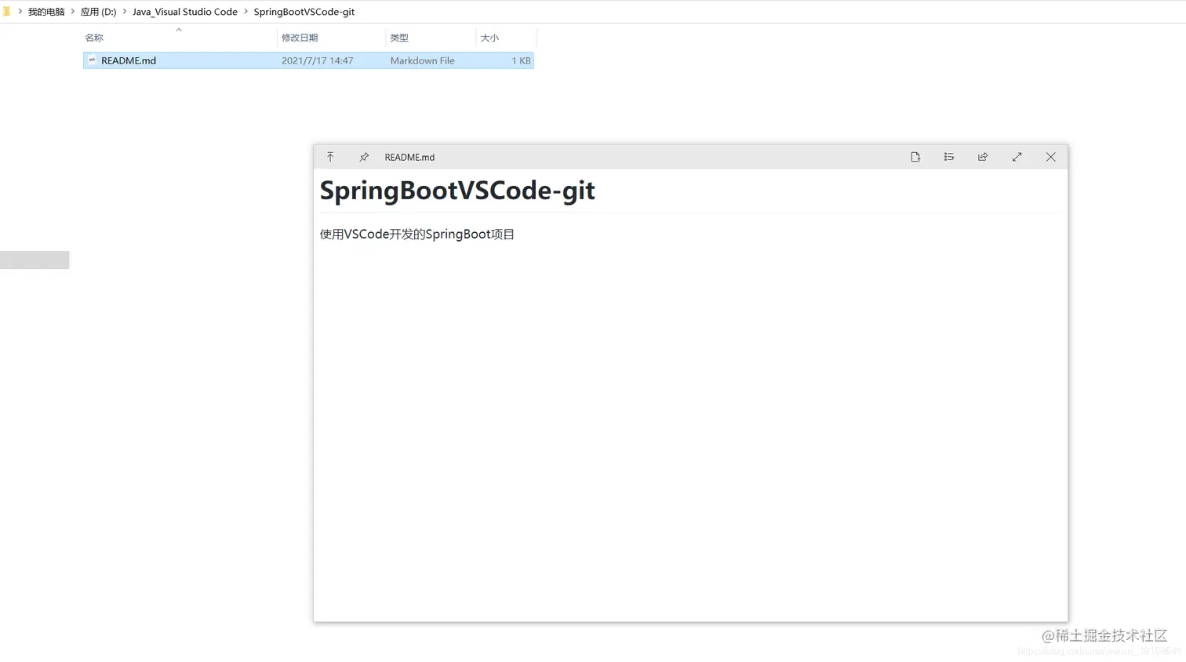Close the README.md preview window
Viewport: 1186px width, 662px height.
pyautogui.click(x=1051, y=157)
